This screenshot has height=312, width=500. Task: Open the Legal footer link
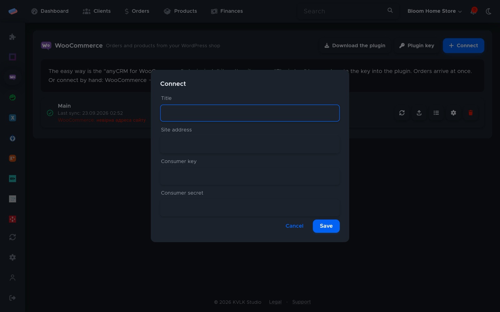tap(275, 302)
